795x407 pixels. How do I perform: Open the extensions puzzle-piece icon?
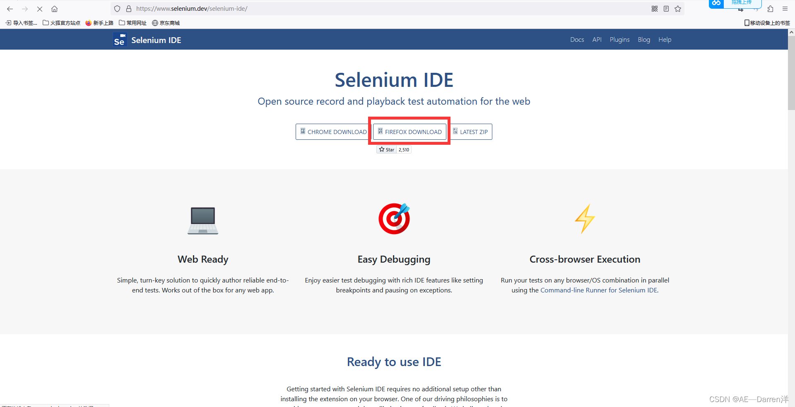(770, 9)
